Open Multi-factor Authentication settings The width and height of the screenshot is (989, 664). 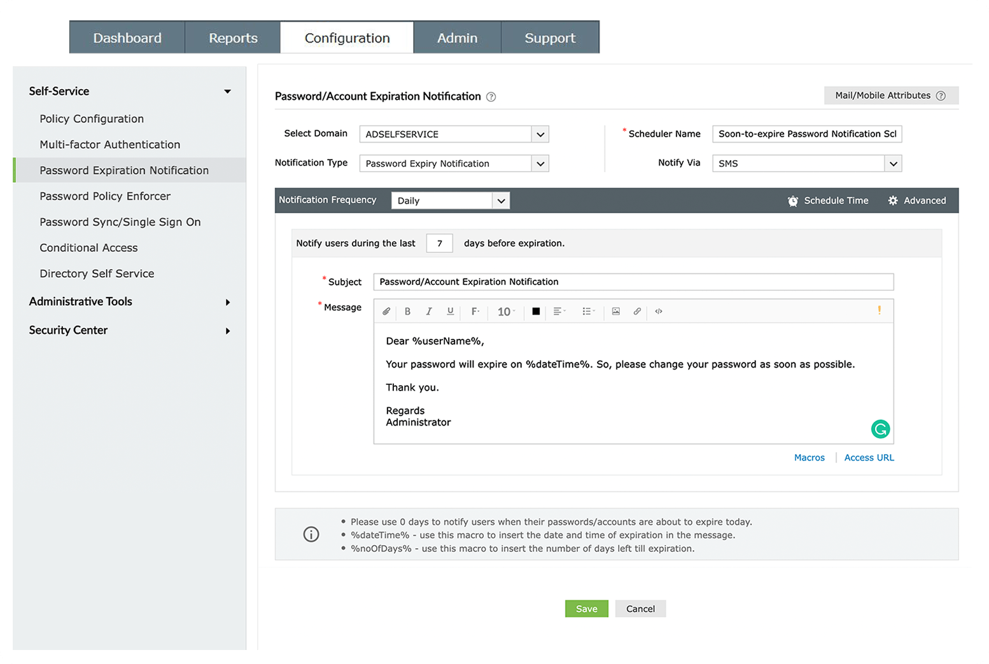[110, 144]
